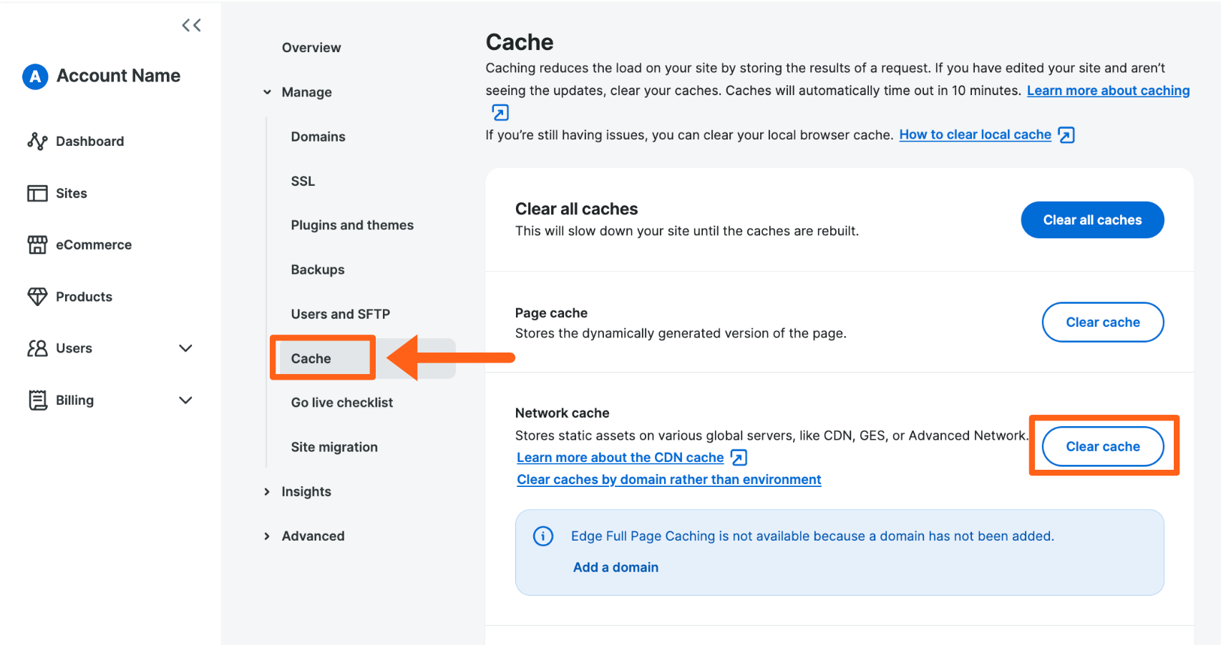Click the Clear all caches button

[x=1091, y=220]
